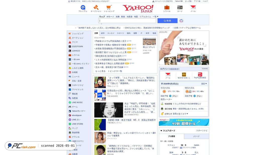Image resolution: width=276 pixels, height=155 pixels.
Task: Open the 運行情報 row in info panel
Action: coord(184,109)
